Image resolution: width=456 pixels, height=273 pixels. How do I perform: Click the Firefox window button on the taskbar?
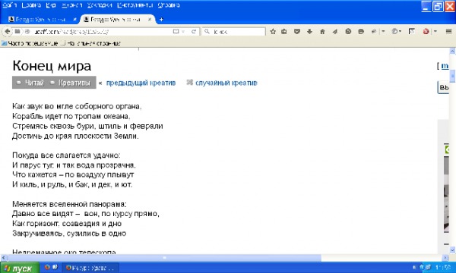[90, 268]
